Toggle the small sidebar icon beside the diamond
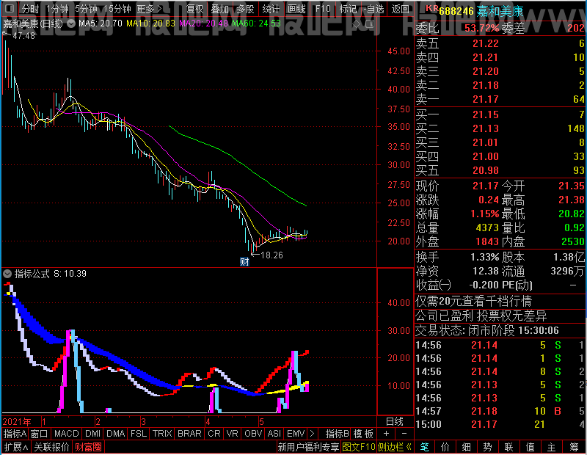 tap(370, 24)
